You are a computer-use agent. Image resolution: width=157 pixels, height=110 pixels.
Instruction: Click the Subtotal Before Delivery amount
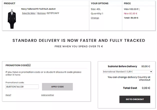tap(145, 66)
